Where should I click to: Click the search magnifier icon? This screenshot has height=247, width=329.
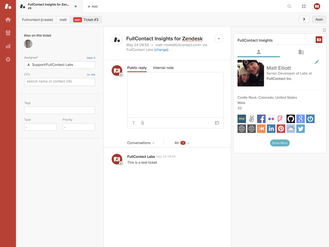(289, 6)
